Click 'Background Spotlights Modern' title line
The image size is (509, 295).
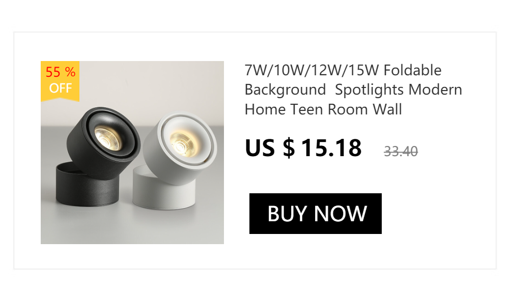point(353,90)
